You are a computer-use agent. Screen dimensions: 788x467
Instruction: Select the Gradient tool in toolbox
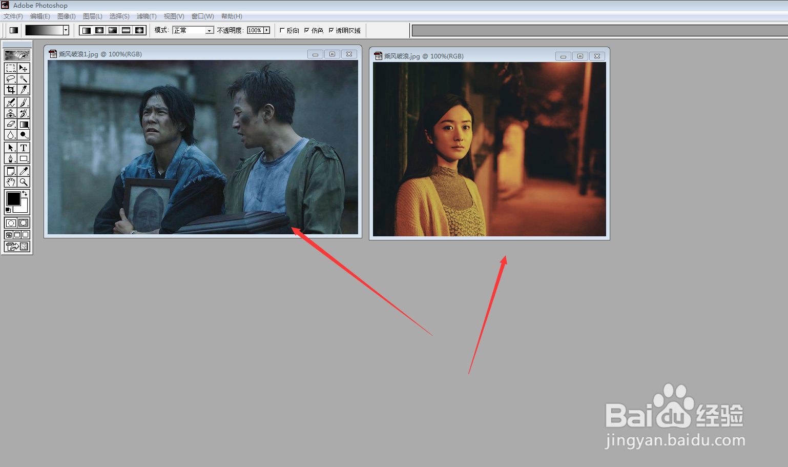coord(24,124)
